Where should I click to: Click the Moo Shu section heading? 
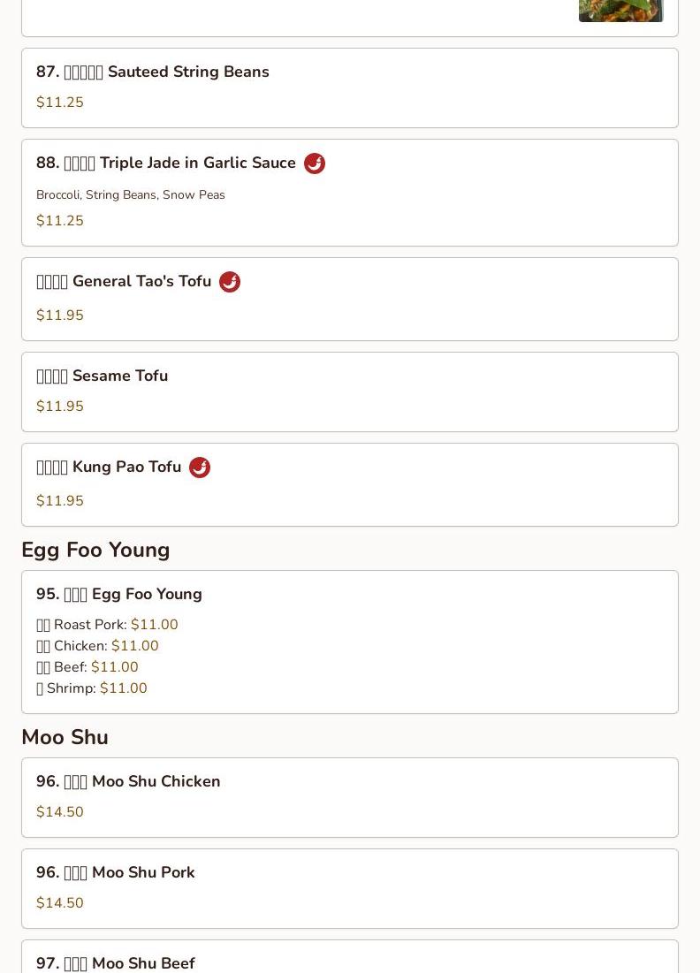[65, 737]
